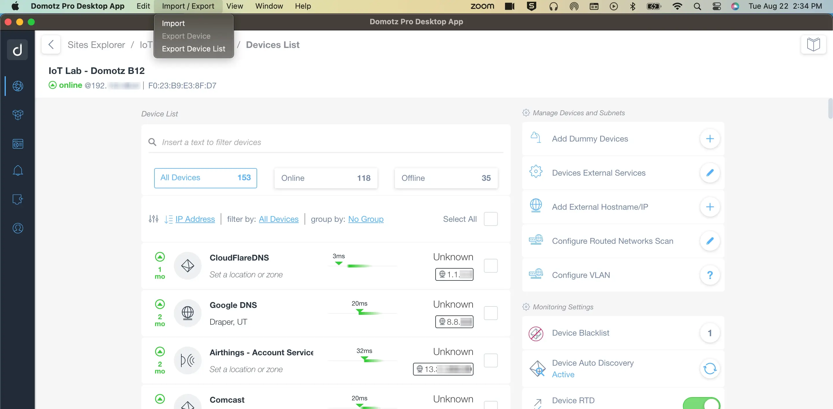Click the Airthings 32ms latency bar
This screenshot has height=409, width=833.
(362, 360)
